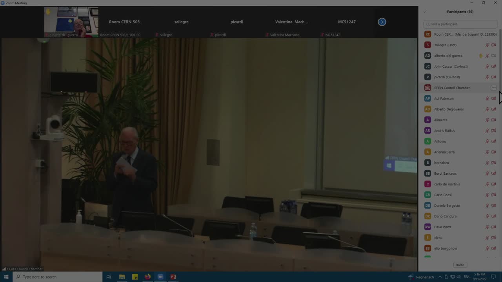Viewport: 502px width, 282px height.
Task: Click the muted microphone icon for sallegre (Host)
Action: [487, 45]
